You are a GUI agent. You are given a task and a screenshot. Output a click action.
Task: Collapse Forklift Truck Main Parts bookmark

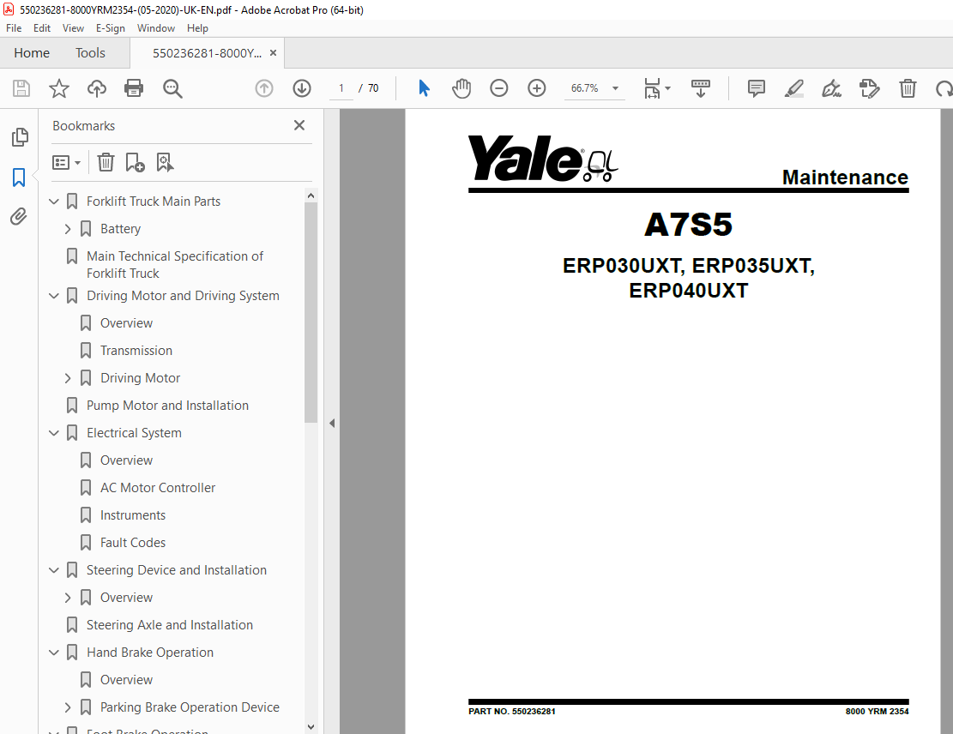(54, 202)
